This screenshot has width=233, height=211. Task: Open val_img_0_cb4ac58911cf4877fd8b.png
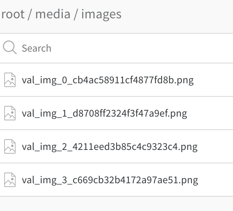pos(108,80)
